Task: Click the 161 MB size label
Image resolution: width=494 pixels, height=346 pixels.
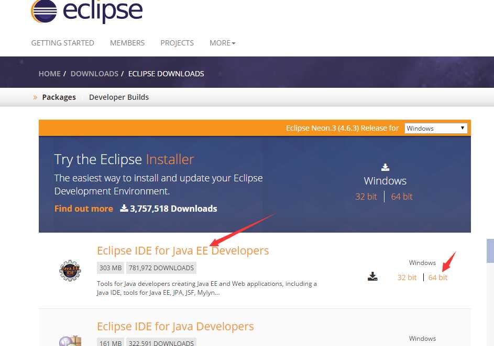Action: (x=111, y=342)
